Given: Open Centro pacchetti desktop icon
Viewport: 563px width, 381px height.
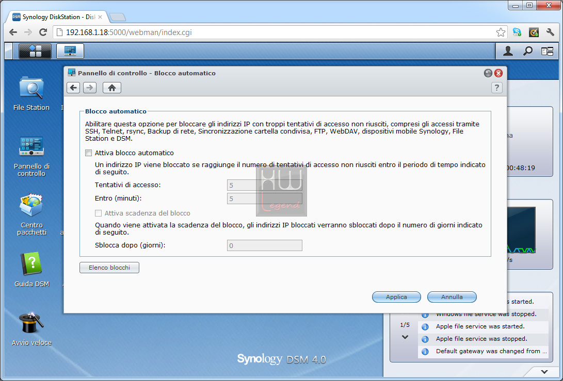Looking at the screenshot, I should pos(31,214).
